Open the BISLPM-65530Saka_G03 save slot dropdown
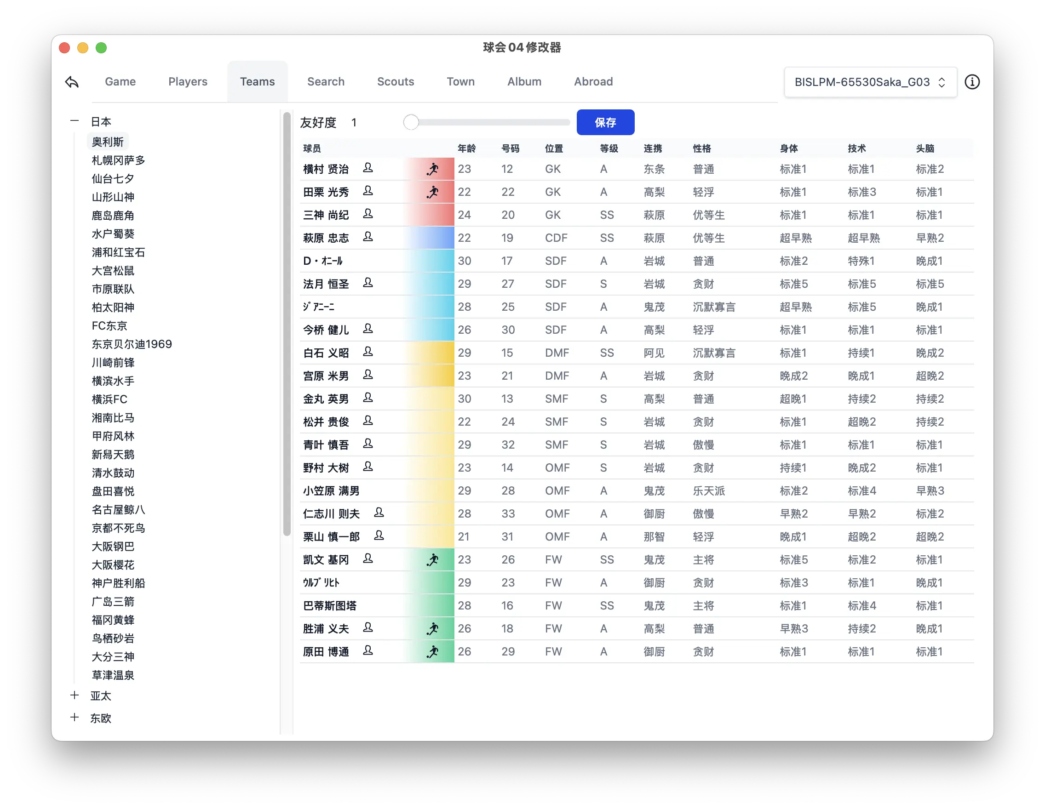 [870, 82]
